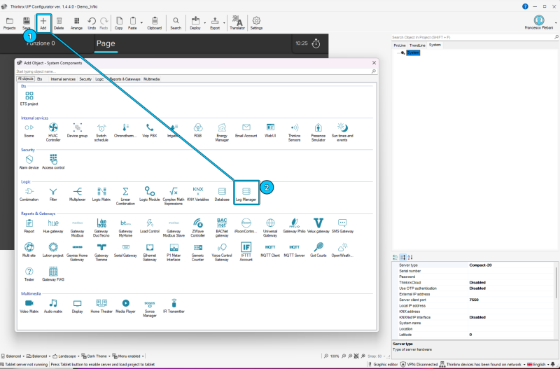Image resolution: width=560 pixels, height=369 pixels.
Task: Add an Email Account object
Action: pos(246,130)
